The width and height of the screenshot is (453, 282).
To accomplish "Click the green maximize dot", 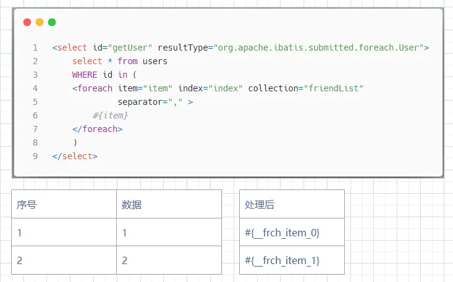I will pos(52,22).
